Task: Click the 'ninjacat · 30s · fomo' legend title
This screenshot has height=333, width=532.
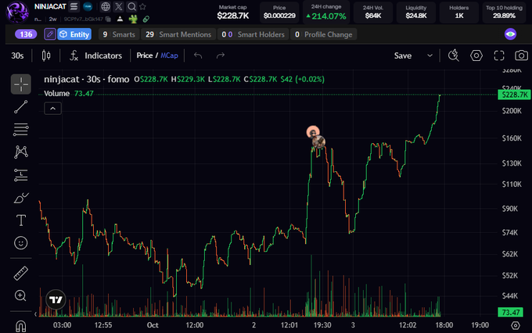Action: [x=87, y=79]
